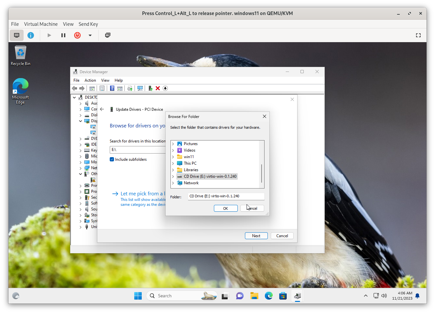Select the win11 folder in tree
Screen dimensions: 435x313
click(185, 157)
